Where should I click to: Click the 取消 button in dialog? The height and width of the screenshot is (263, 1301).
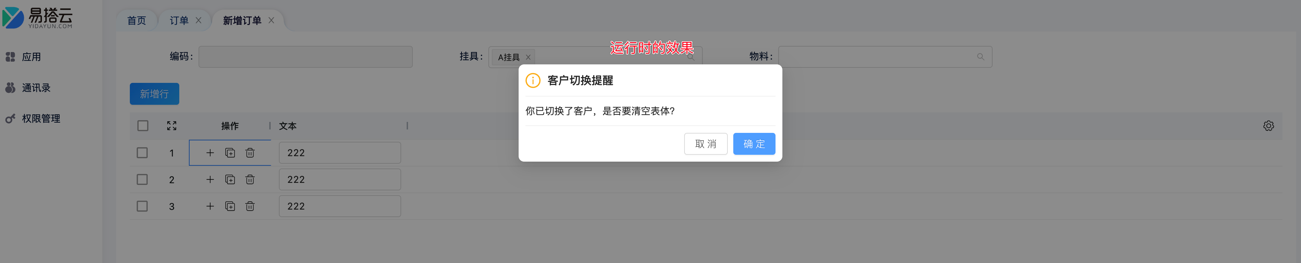[x=705, y=144]
